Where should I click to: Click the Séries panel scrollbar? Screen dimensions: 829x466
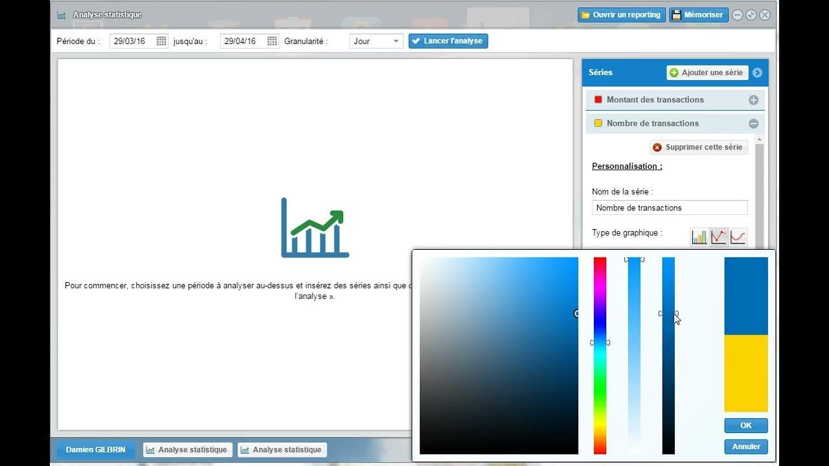(x=760, y=192)
